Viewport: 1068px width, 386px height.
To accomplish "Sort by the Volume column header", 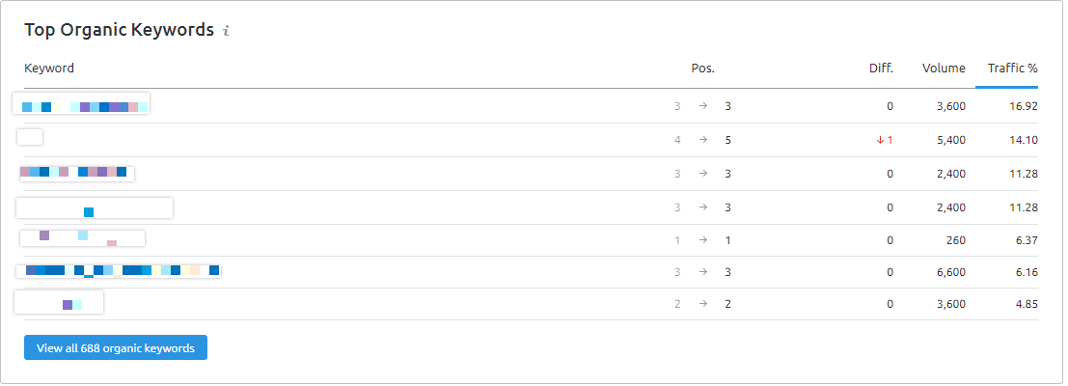I will click(x=944, y=69).
